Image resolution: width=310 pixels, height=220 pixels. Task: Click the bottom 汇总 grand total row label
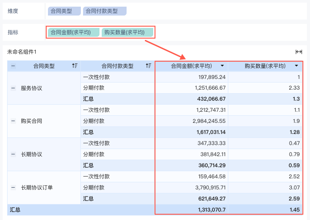click(x=16, y=209)
